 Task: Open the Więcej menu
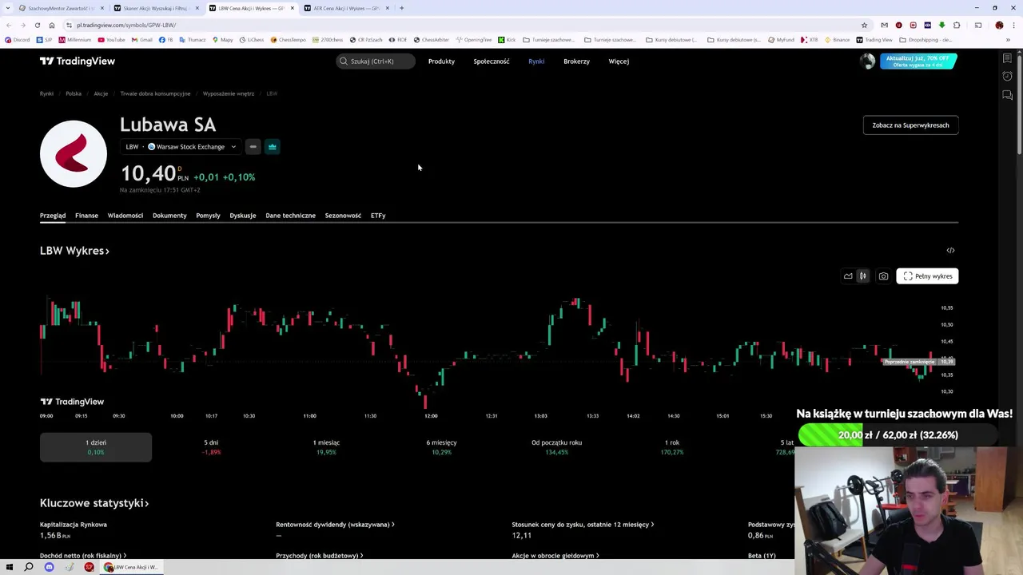point(619,61)
